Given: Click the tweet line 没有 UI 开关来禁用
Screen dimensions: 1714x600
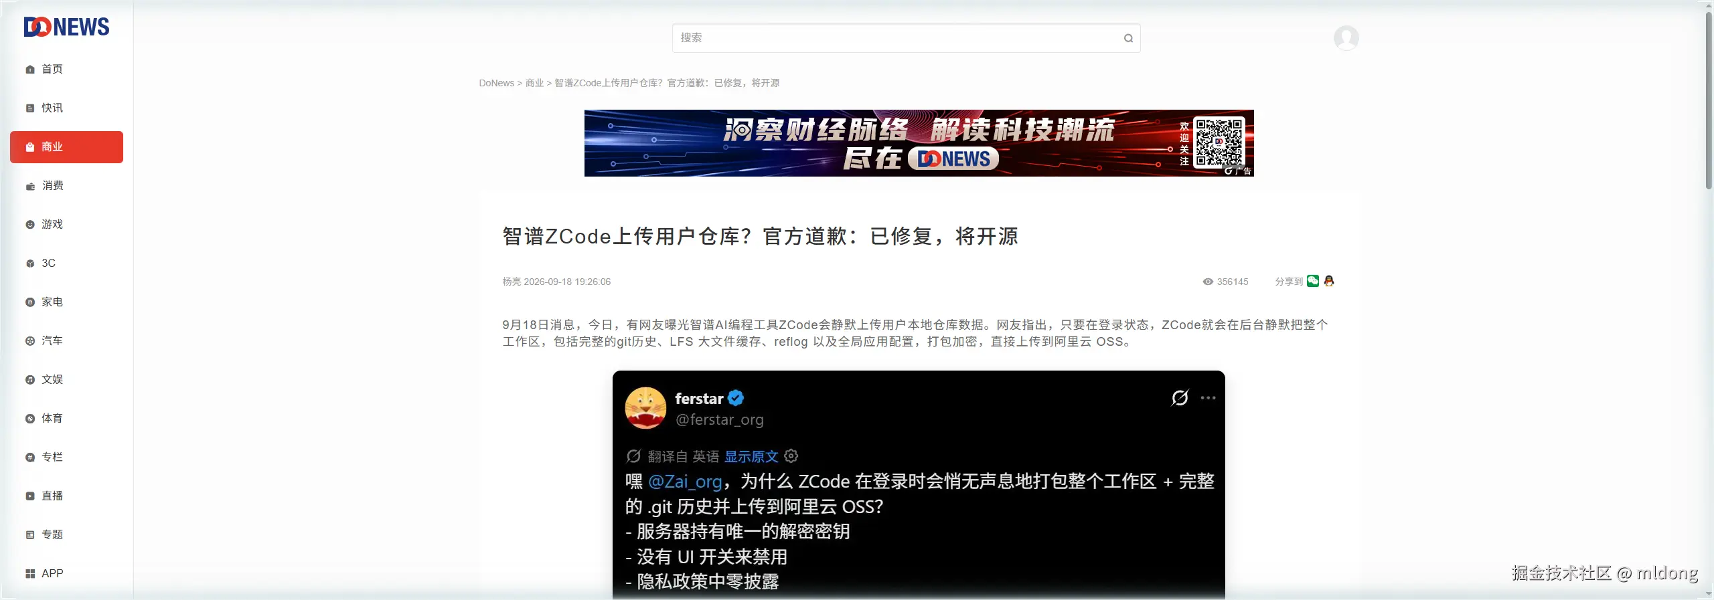Looking at the screenshot, I should click(x=706, y=557).
